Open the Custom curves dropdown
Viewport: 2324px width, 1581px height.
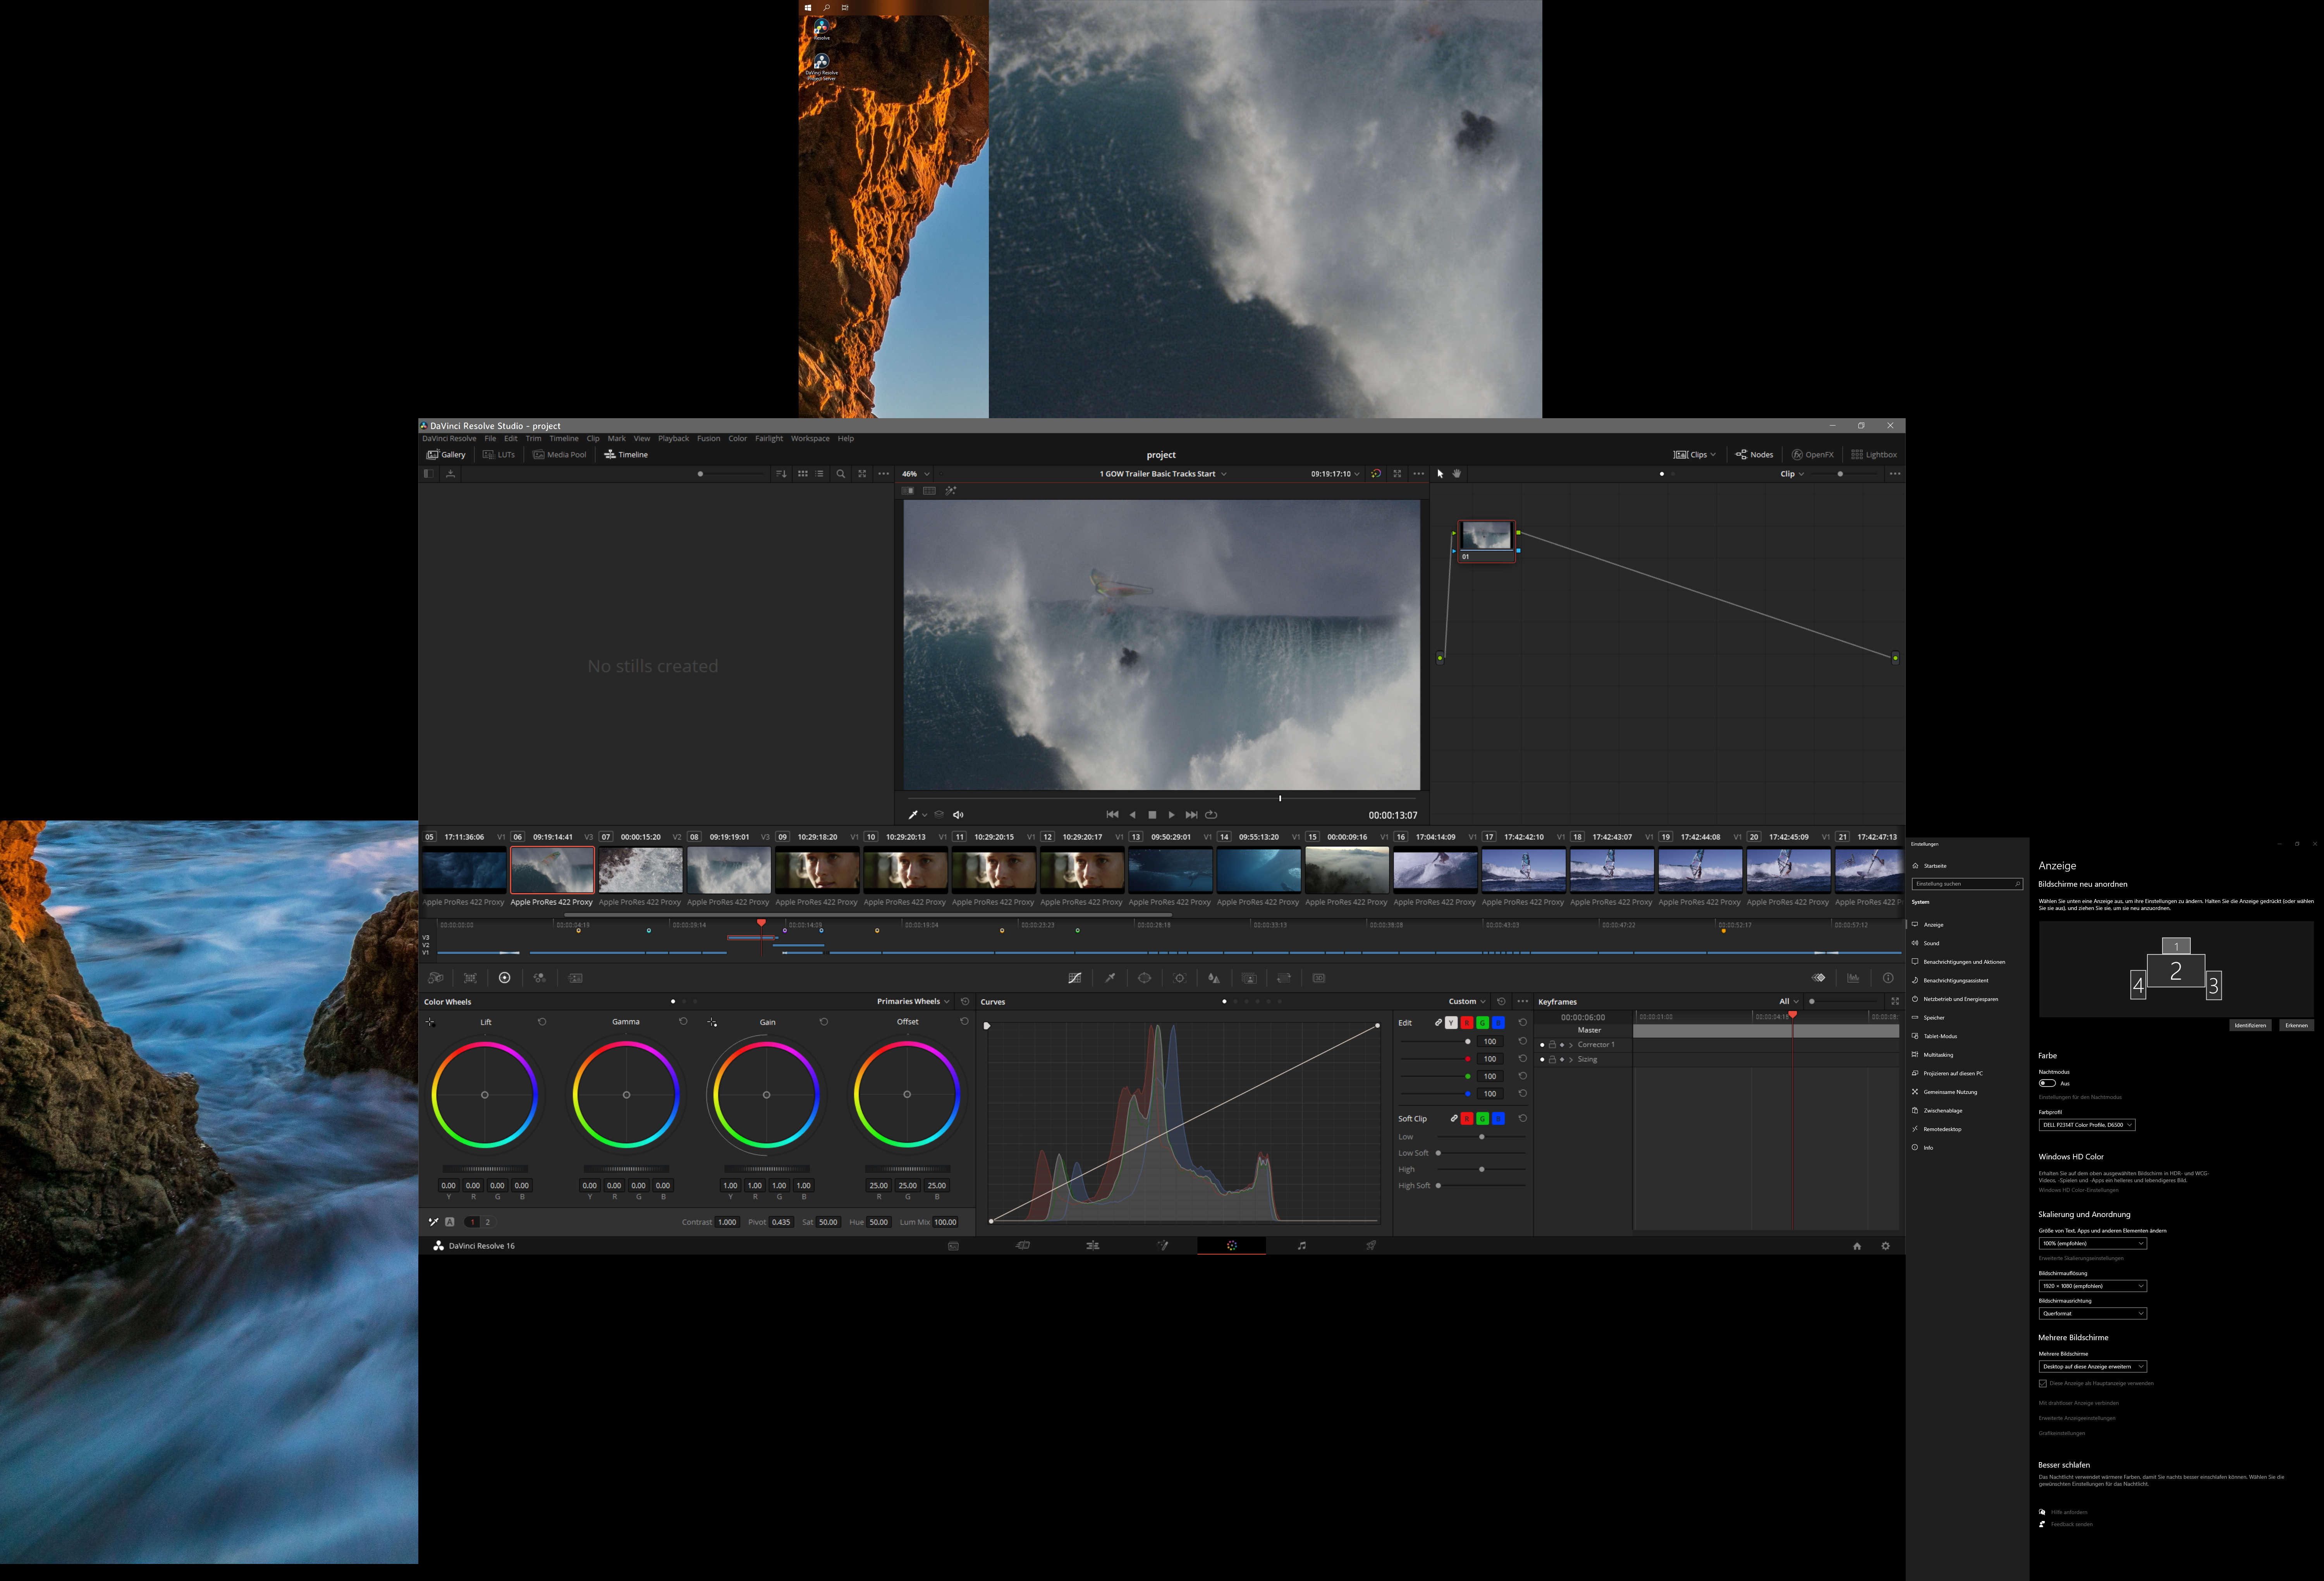click(x=1467, y=1001)
